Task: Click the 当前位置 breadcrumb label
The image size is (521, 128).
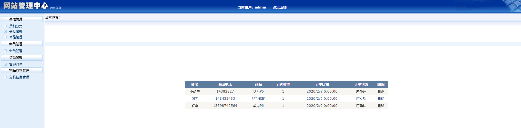Action: click(52, 17)
